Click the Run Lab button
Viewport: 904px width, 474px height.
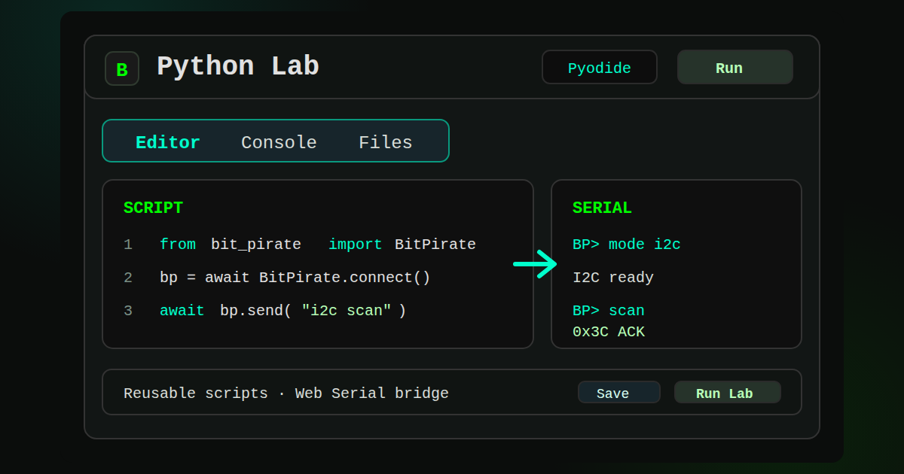coord(728,393)
